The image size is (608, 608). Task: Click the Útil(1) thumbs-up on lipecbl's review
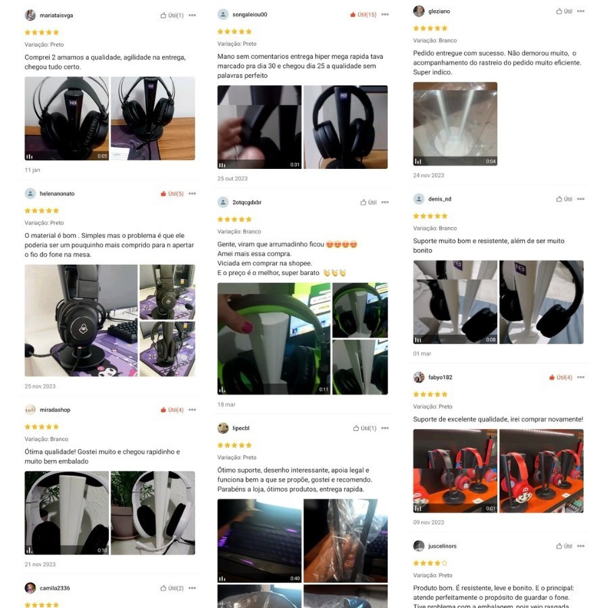365,428
